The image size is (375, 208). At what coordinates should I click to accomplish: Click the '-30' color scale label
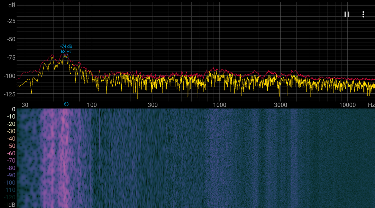pos(11,131)
